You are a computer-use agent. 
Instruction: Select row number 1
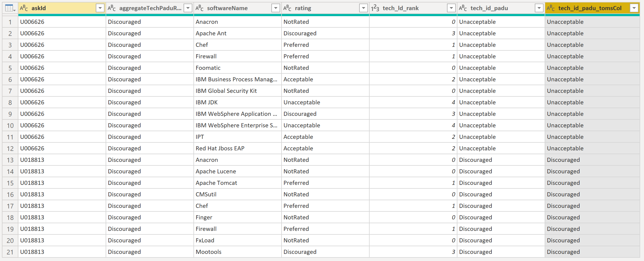(x=10, y=22)
